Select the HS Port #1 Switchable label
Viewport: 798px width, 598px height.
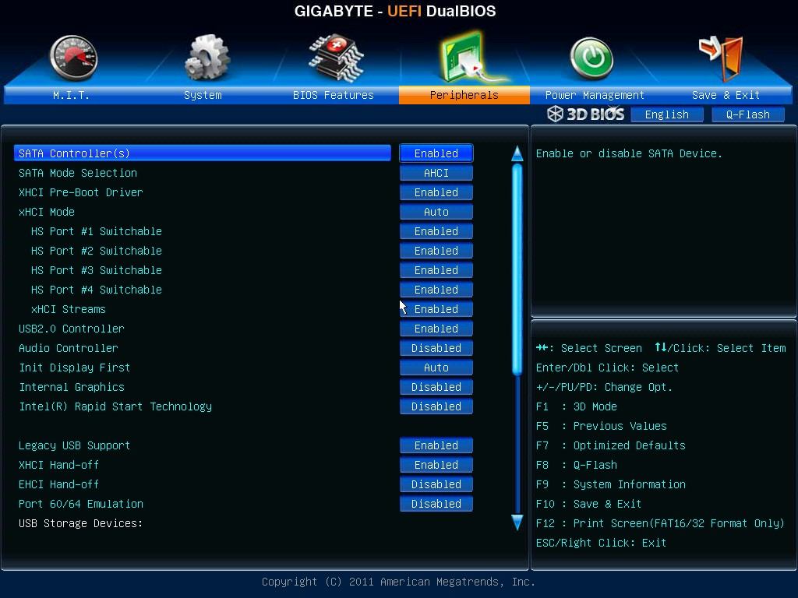[x=96, y=231]
